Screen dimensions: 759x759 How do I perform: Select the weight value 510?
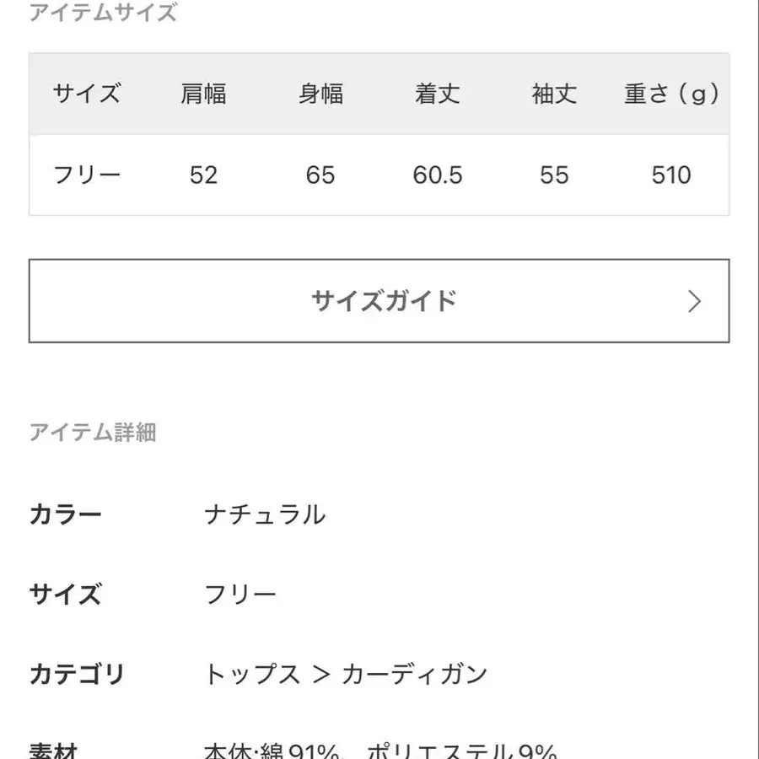[670, 175]
